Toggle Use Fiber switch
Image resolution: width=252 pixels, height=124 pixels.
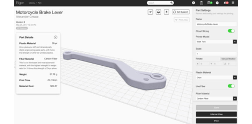click(x=231, y=86)
